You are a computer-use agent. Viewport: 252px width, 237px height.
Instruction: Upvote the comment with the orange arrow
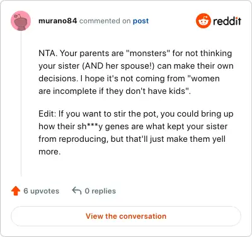click(x=16, y=191)
